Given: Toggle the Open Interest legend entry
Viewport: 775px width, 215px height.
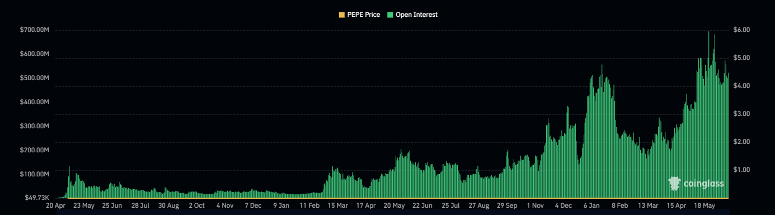Looking at the screenshot, I should pos(413,15).
